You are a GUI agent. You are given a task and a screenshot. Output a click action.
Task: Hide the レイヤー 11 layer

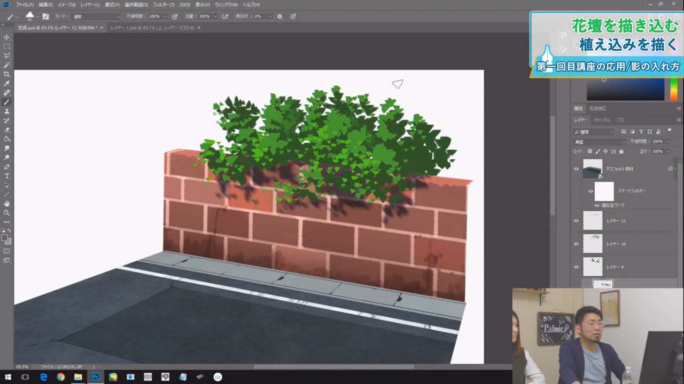576,220
